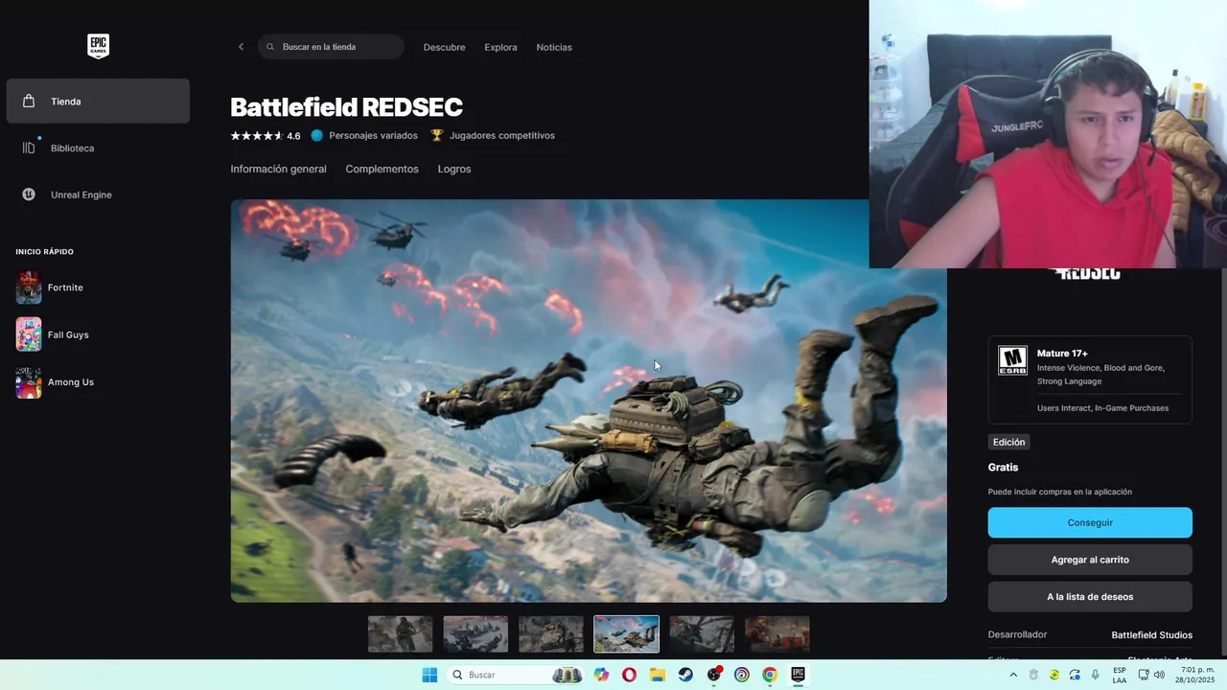Click the Edición label

1008,442
